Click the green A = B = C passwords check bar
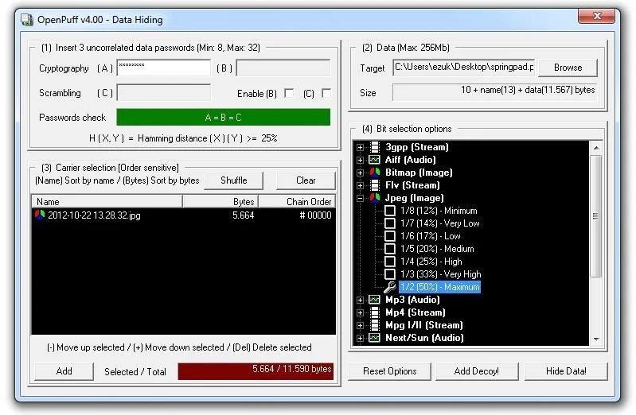The image size is (636, 415). (x=223, y=118)
